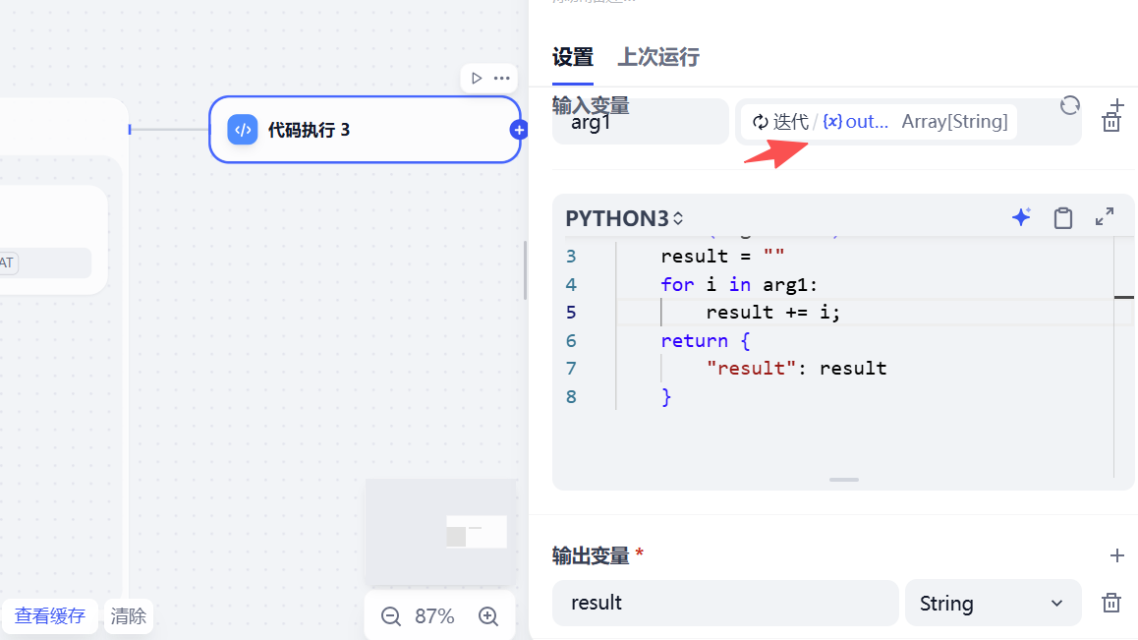Open the String type dropdown for result
This screenshot has width=1138, height=640.
click(993, 603)
